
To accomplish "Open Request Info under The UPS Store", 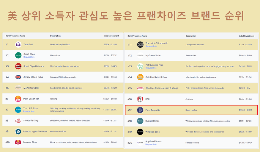I will coord(29,111).
